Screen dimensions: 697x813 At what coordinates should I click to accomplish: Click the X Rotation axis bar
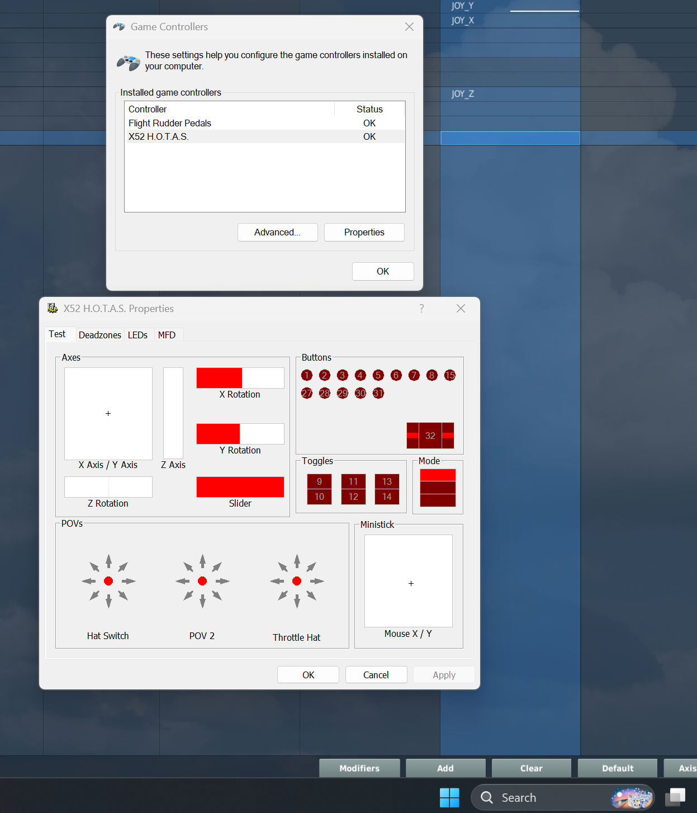click(x=240, y=378)
